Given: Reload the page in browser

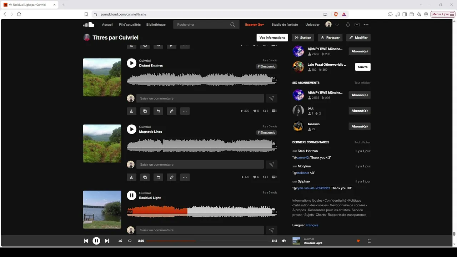Looking at the screenshot, I should pos(19,14).
